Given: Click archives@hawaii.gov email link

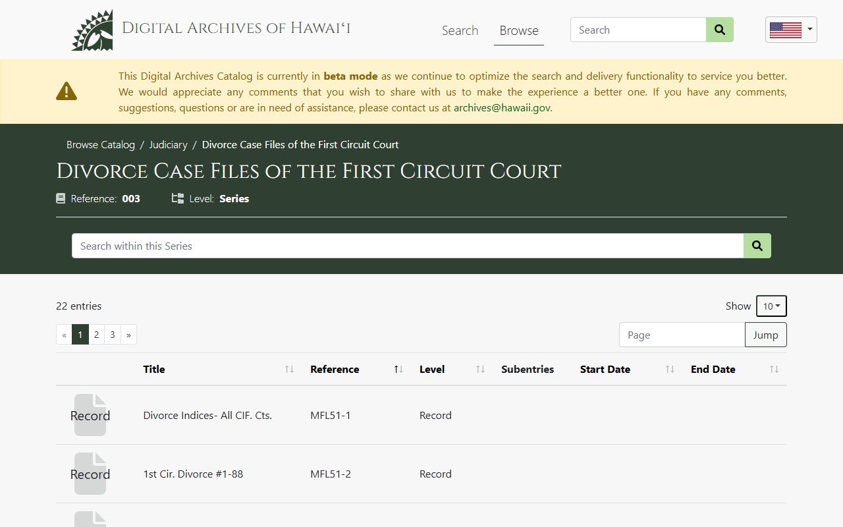Looking at the screenshot, I should pyautogui.click(x=502, y=107).
